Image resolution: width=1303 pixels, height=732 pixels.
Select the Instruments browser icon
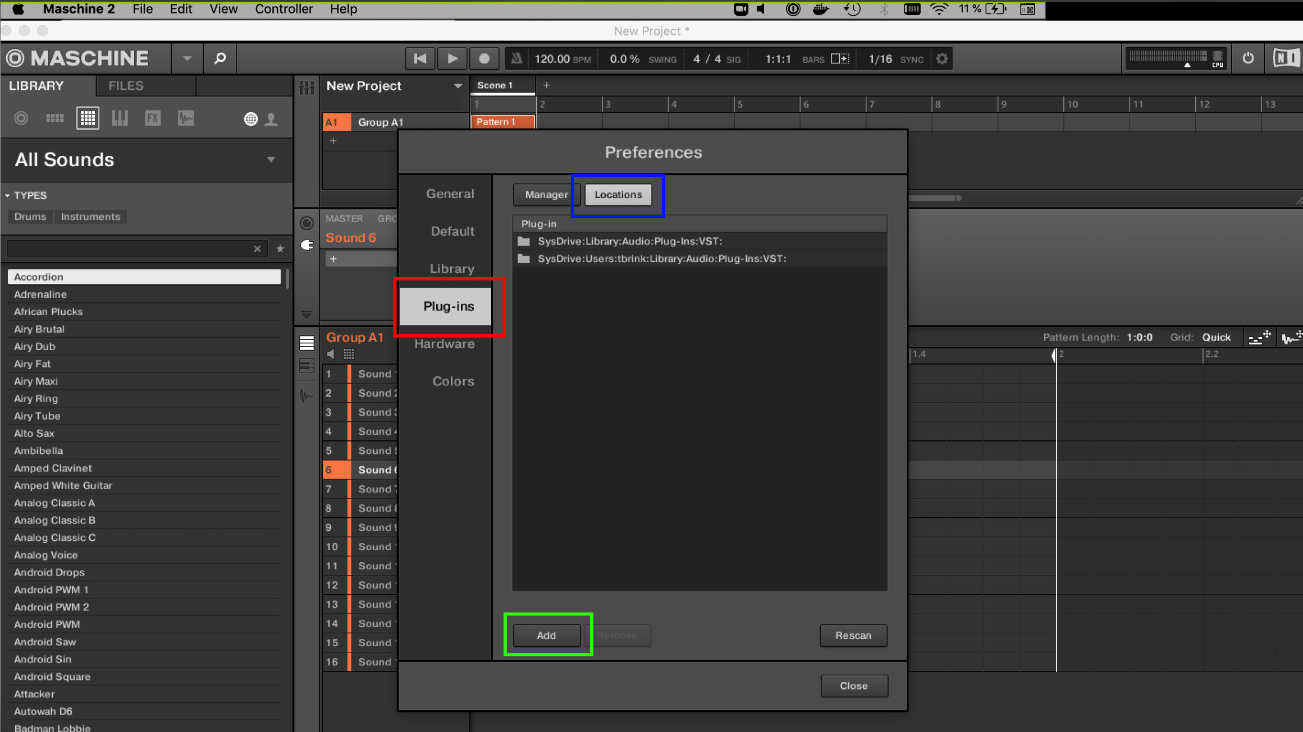pyautogui.click(x=120, y=118)
